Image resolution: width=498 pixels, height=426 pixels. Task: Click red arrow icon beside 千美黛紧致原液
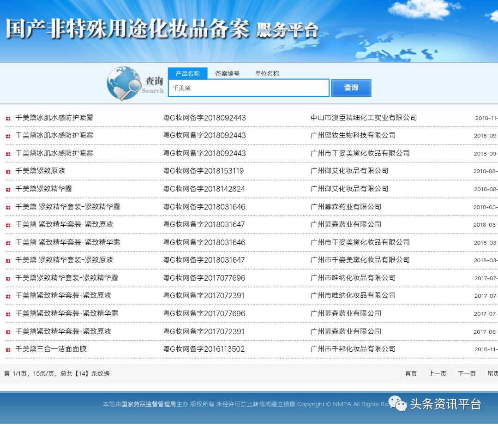(x=8, y=172)
